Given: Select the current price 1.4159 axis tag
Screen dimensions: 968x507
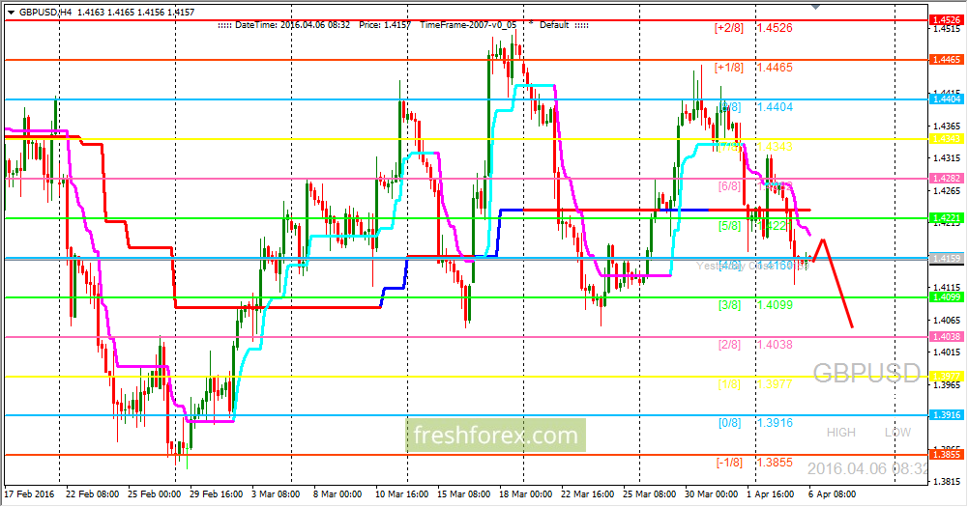Looking at the screenshot, I should [947, 259].
